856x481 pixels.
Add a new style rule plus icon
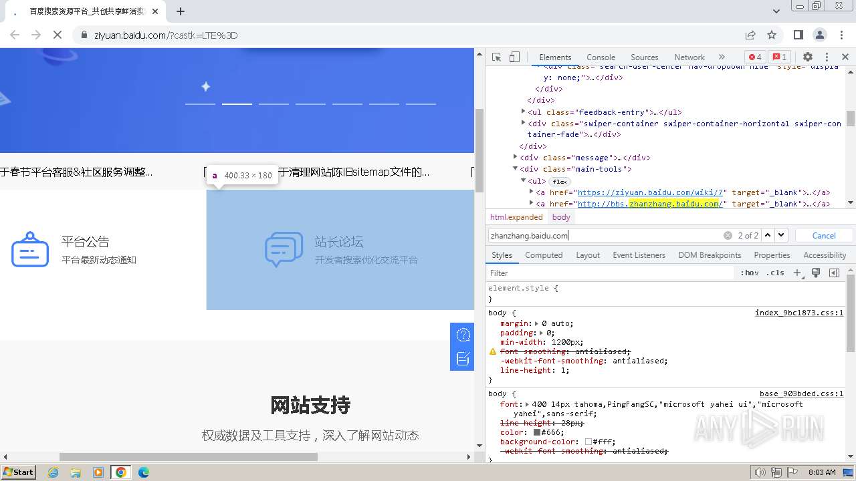click(797, 273)
